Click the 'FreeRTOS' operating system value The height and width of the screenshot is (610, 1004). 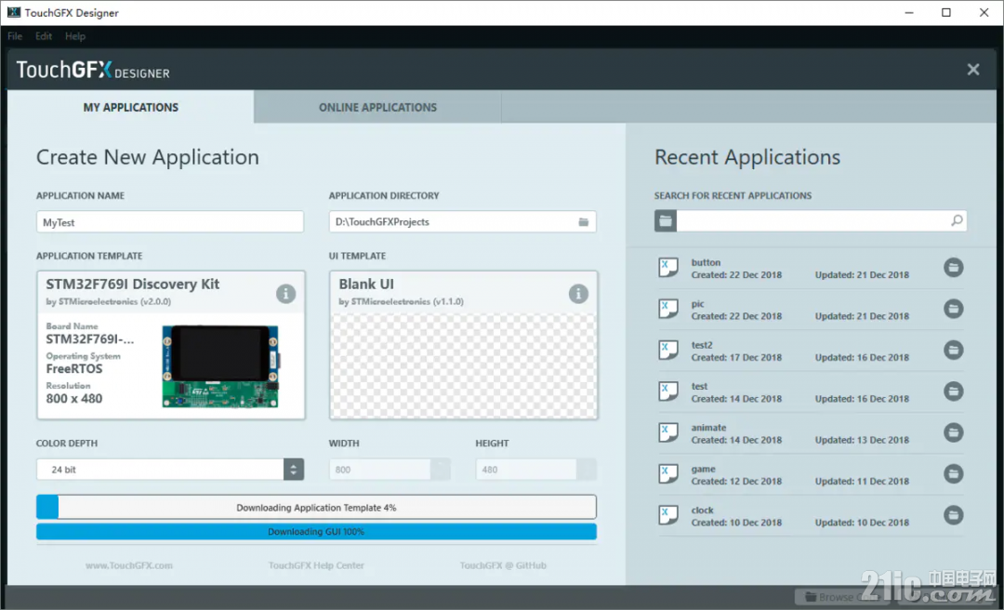point(74,368)
